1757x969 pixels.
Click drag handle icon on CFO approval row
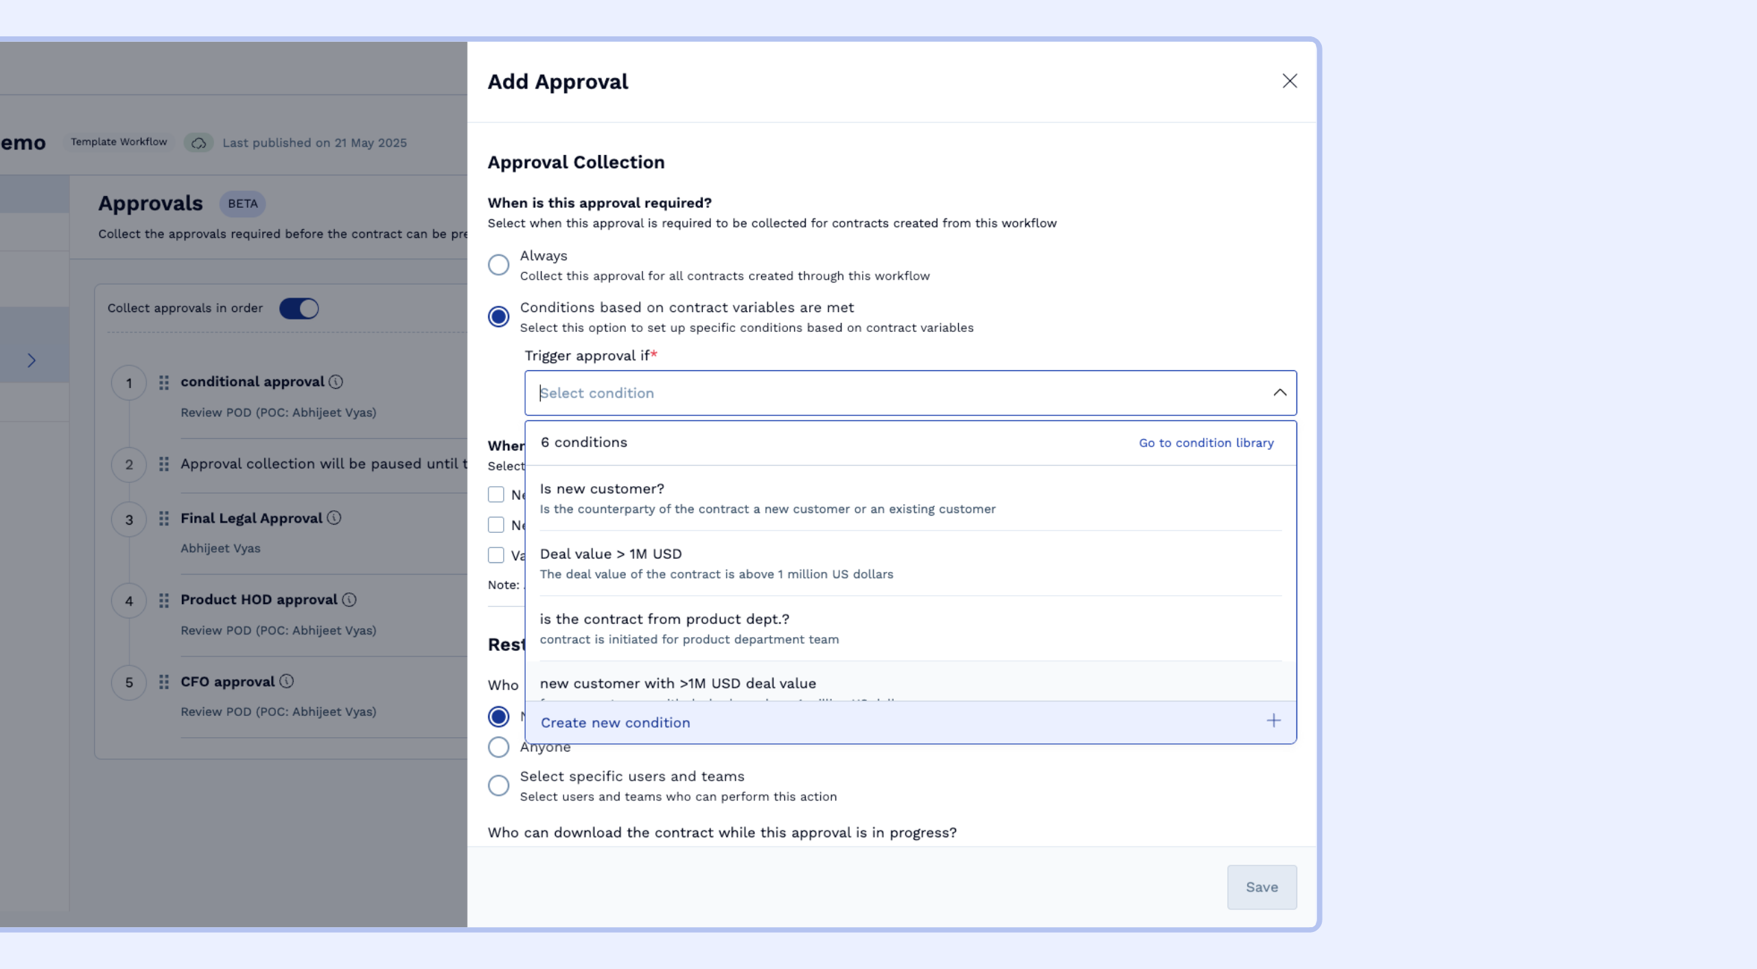163,682
